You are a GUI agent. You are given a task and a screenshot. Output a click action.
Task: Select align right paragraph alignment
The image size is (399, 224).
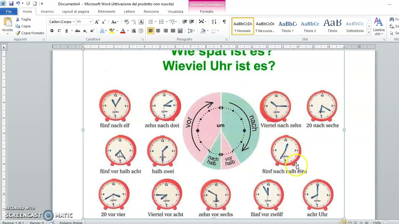click(165, 31)
